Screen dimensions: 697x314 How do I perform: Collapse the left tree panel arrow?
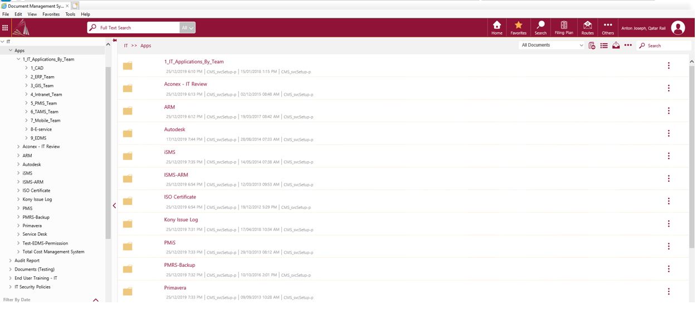pyautogui.click(x=114, y=206)
